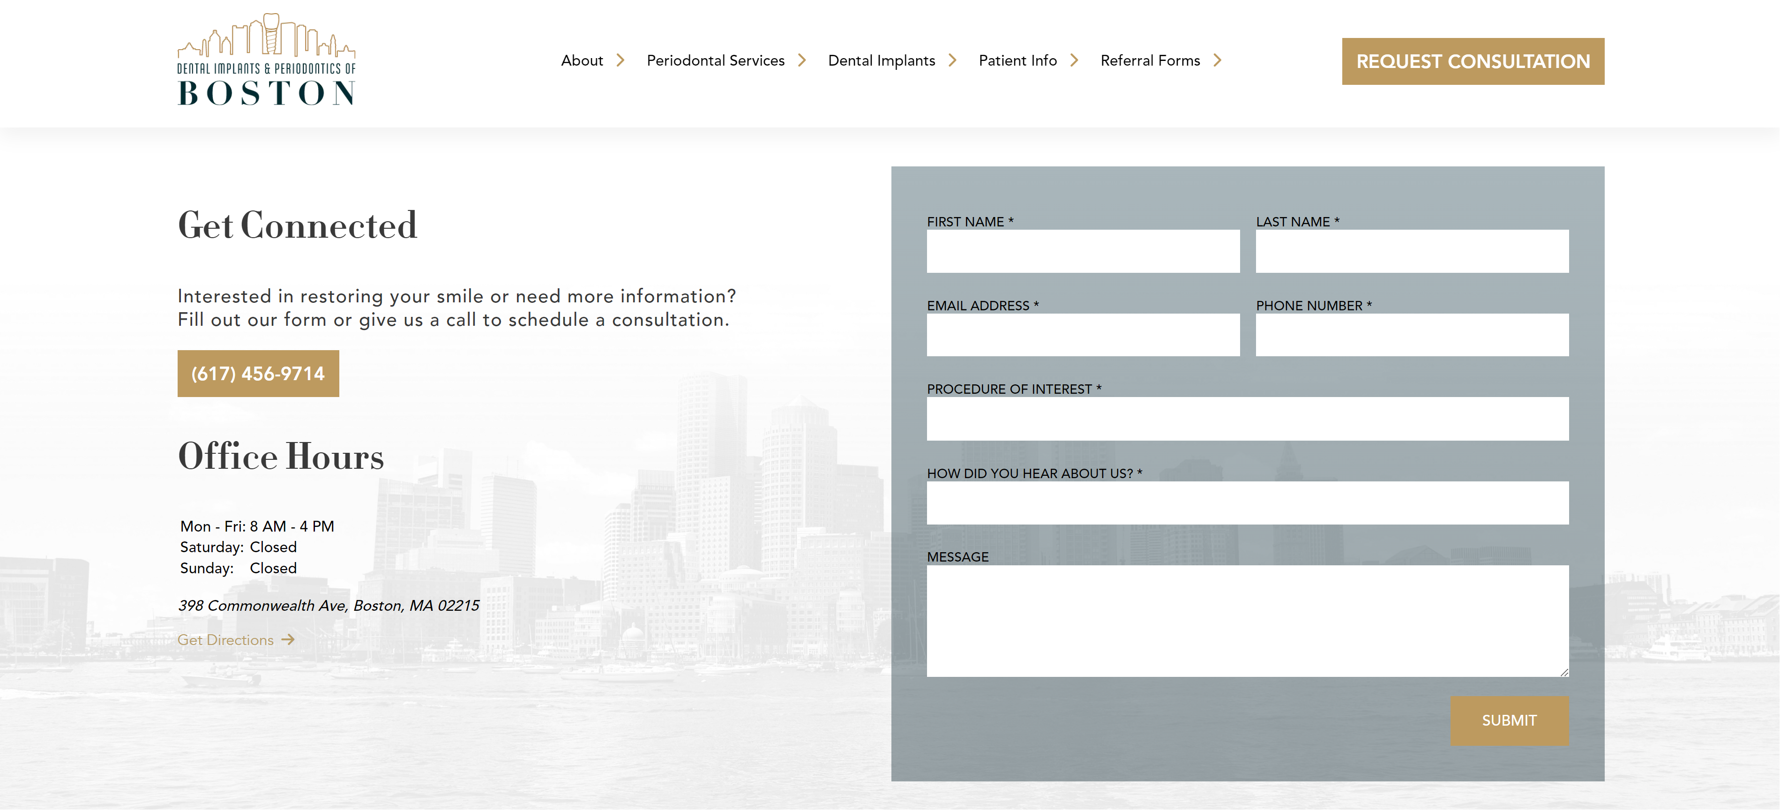Submit the contact form
Screen dimensions: 1780x810
coord(1509,721)
